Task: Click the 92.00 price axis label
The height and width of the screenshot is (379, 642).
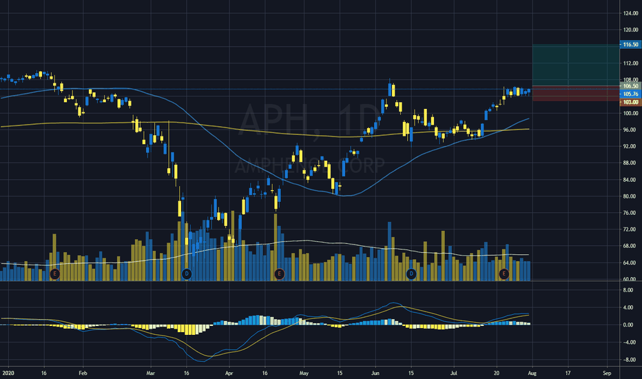Action: pyautogui.click(x=630, y=146)
